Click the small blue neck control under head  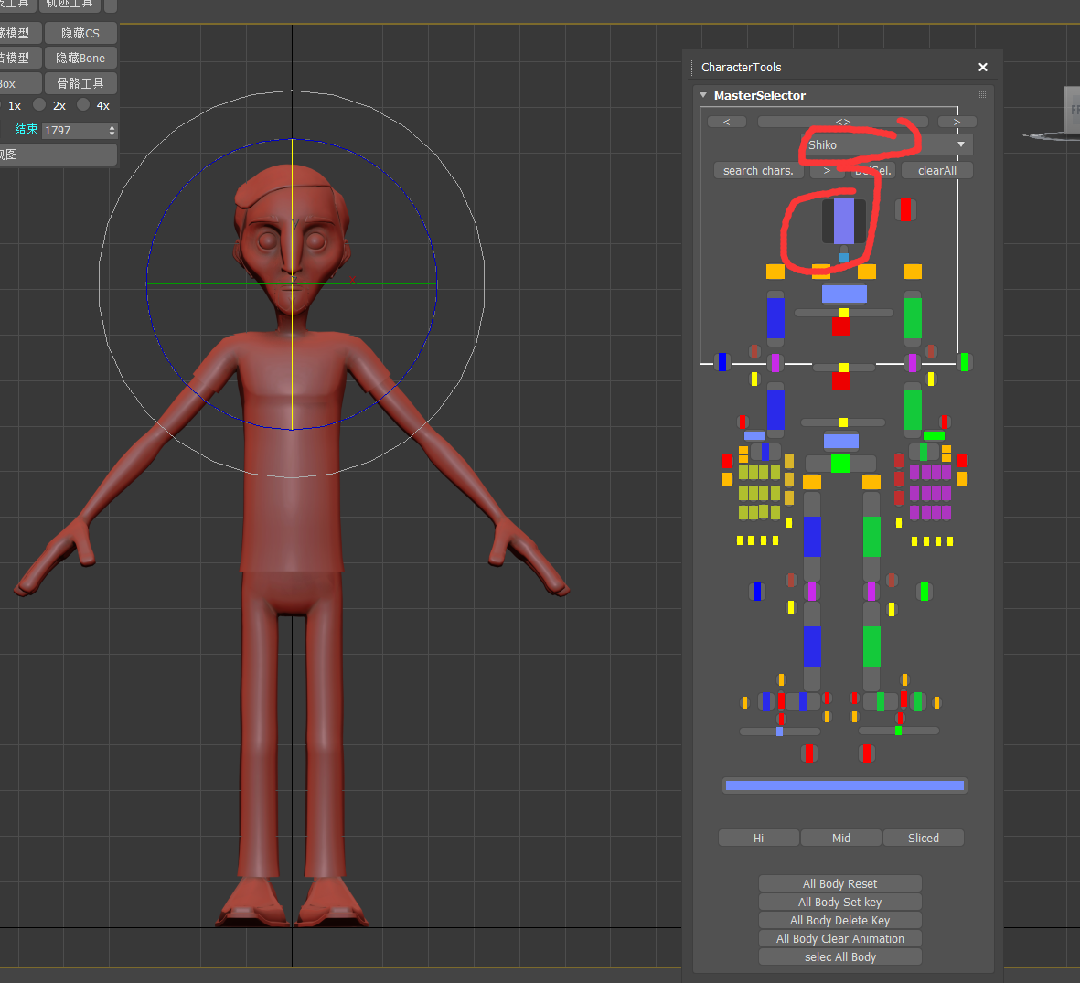coord(843,257)
